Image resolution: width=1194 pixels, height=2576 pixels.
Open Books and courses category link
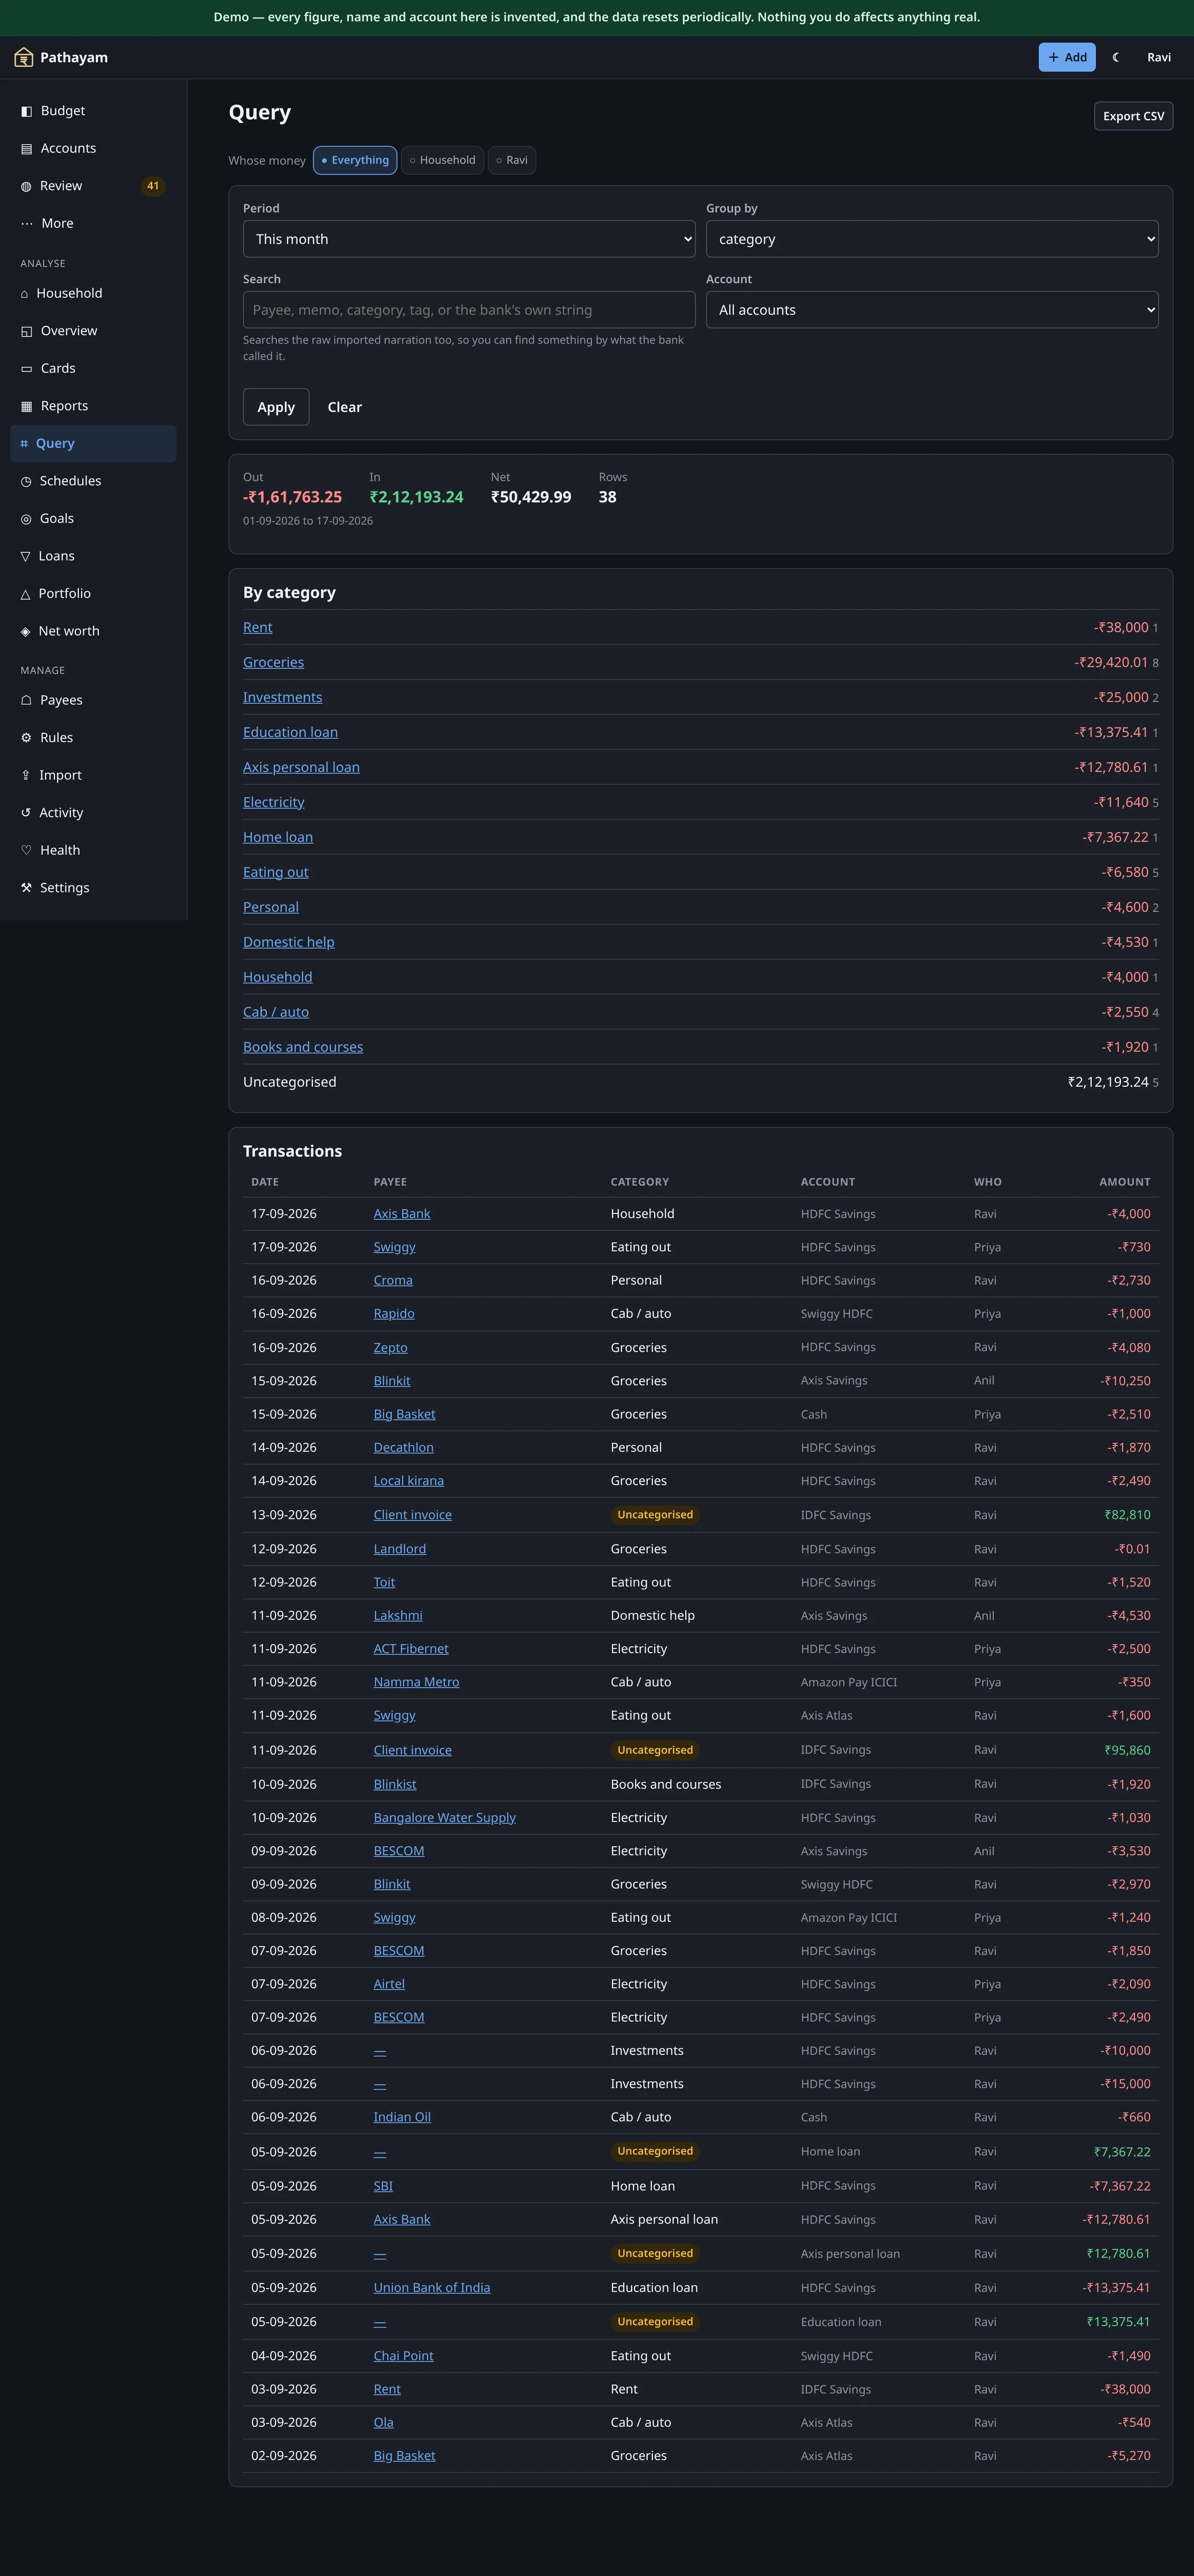303,1047
